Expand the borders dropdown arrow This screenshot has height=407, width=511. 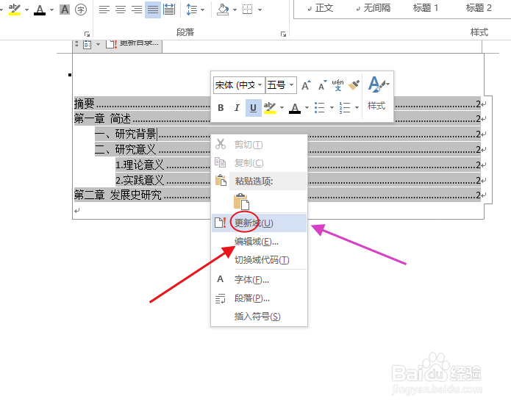pos(260,10)
